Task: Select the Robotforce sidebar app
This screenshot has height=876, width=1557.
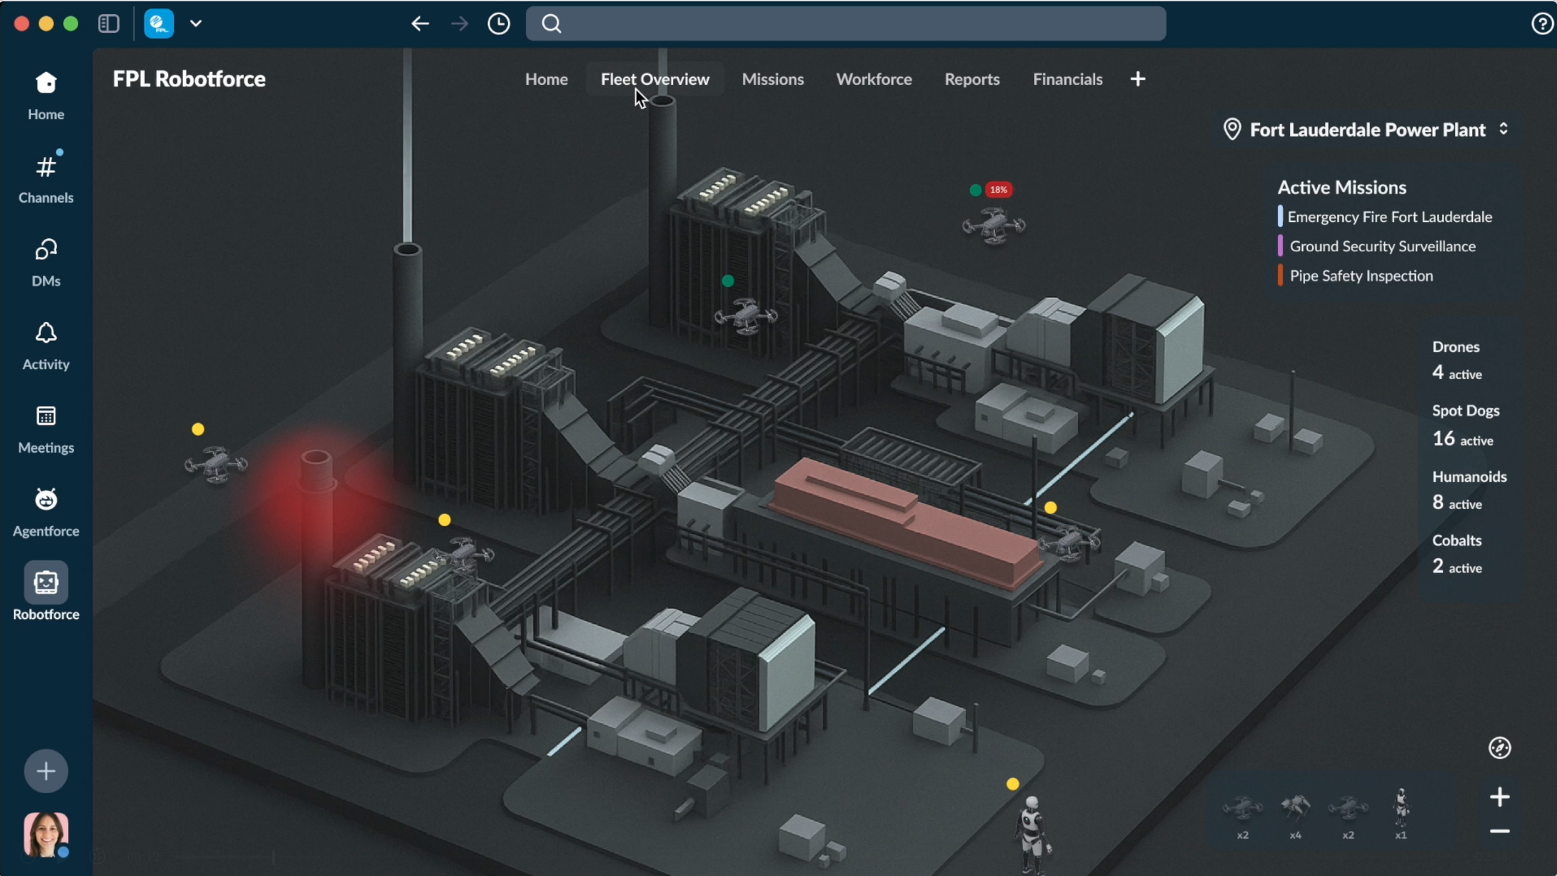Action: (x=46, y=591)
